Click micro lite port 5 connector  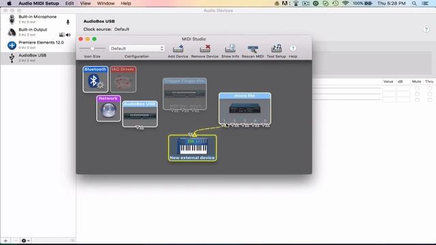tap(266, 125)
